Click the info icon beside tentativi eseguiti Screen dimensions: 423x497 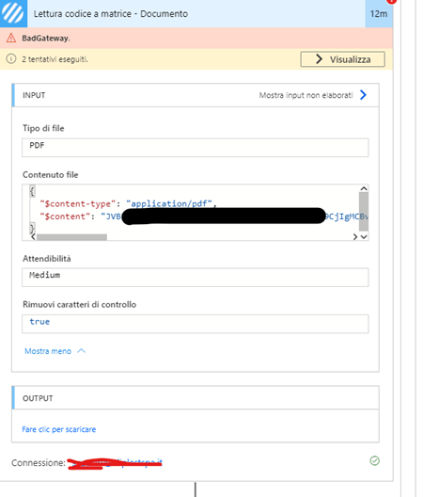(11, 59)
